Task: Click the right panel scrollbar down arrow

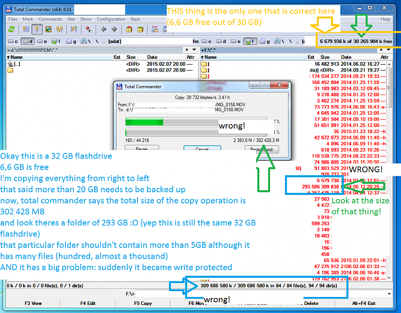Action: click(x=389, y=278)
